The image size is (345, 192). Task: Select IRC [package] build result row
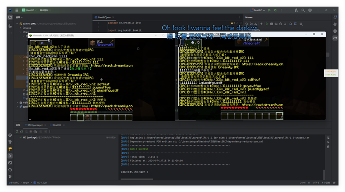click(67, 137)
